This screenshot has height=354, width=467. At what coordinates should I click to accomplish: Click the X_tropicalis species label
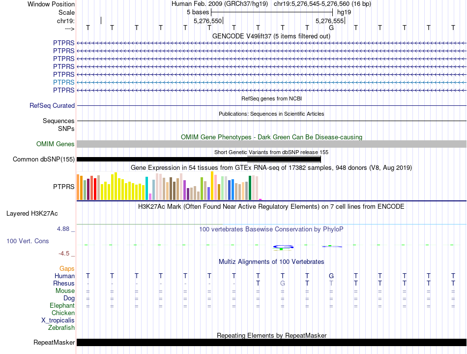pos(58,321)
